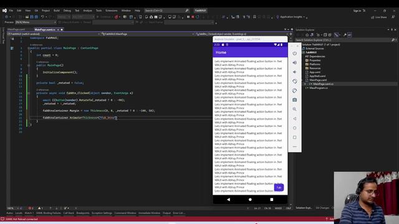Raise emulator volume with Volume Up
The image size is (399, 224).
(x=294, y=63)
